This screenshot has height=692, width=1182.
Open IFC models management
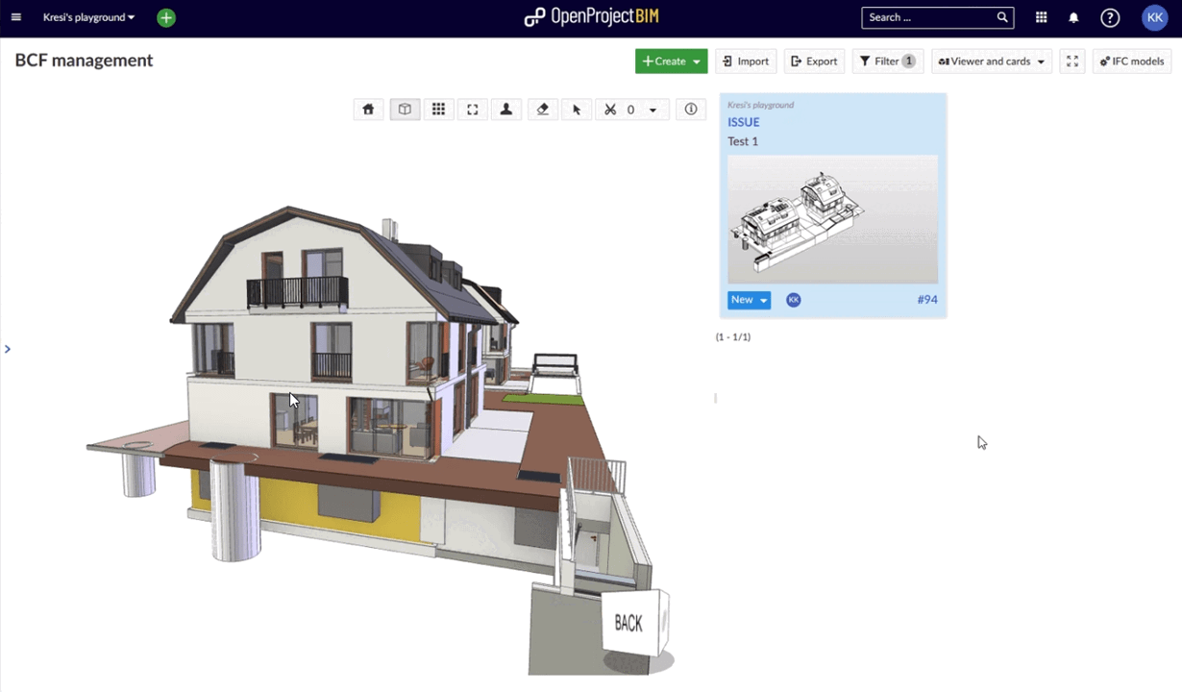[x=1132, y=61]
